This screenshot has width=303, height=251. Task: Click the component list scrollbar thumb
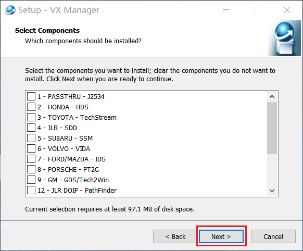(272, 128)
